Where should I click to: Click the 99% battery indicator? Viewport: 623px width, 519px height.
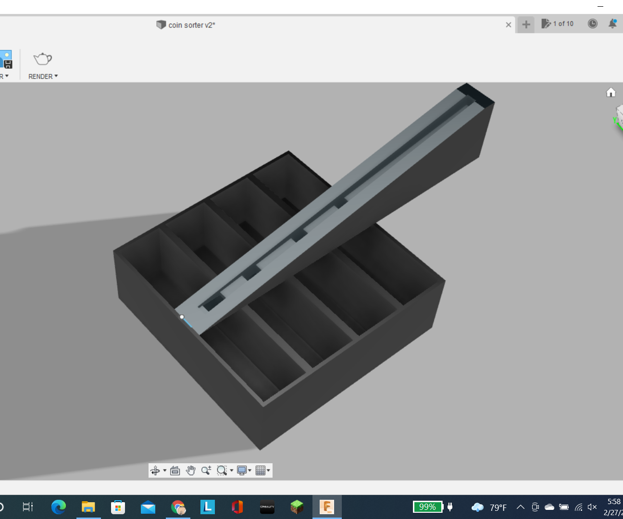427,507
